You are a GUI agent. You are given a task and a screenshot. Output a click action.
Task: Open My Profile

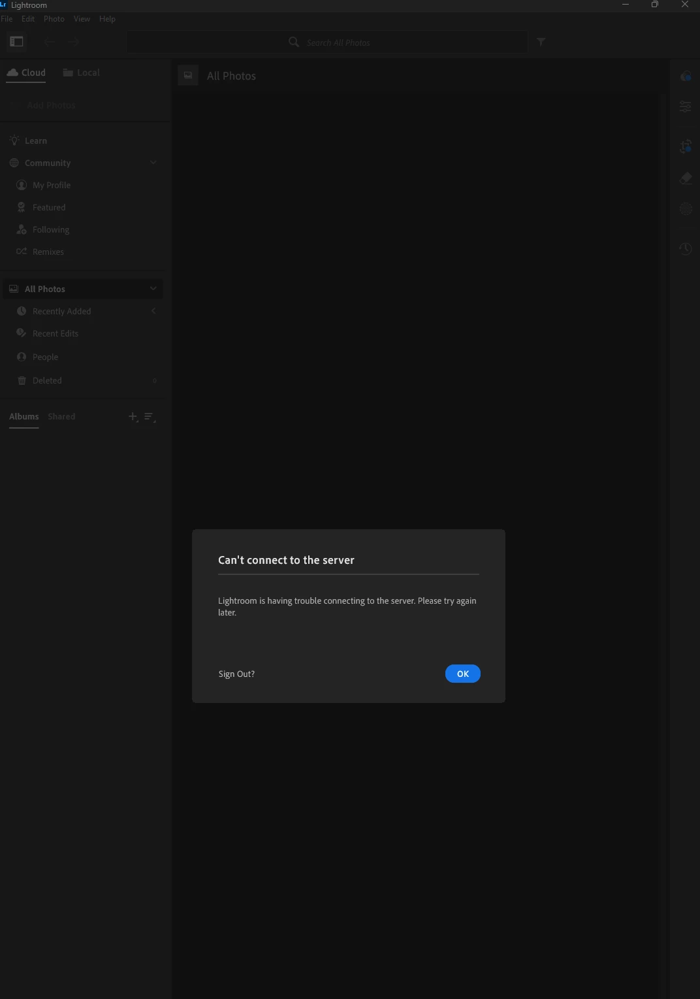pyautogui.click(x=52, y=185)
